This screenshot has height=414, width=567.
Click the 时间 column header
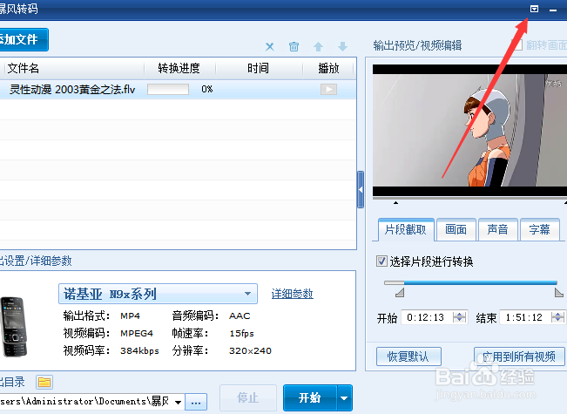pos(258,68)
